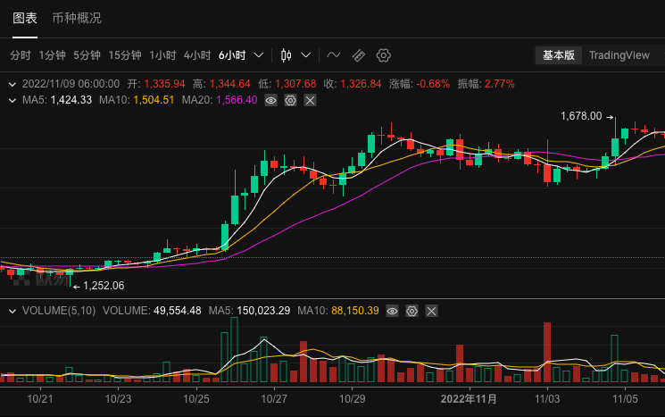Select the 图表 tab
The image size is (665, 417).
[25, 18]
